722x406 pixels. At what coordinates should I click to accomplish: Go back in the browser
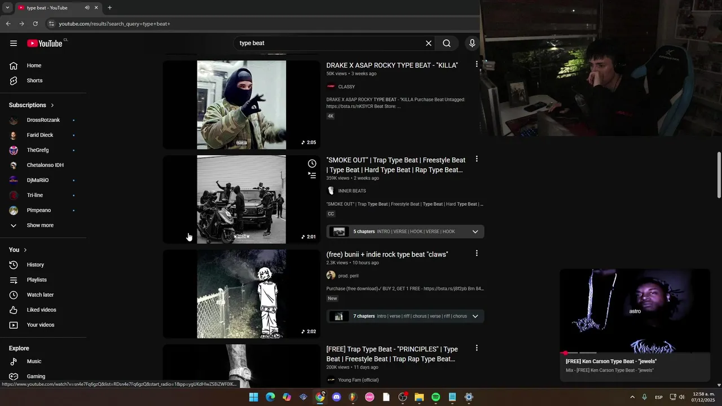click(x=8, y=24)
